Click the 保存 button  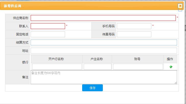coord(92,88)
